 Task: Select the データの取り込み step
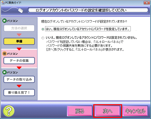tap(19, 79)
